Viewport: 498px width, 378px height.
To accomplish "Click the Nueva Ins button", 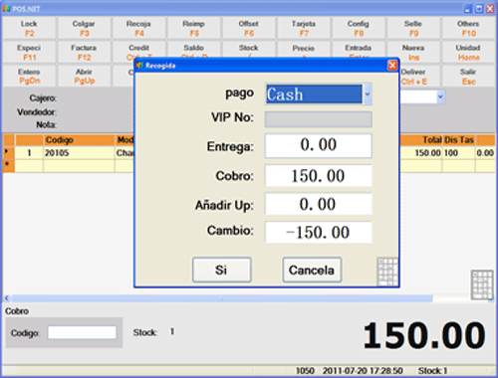I will [x=413, y=52].
